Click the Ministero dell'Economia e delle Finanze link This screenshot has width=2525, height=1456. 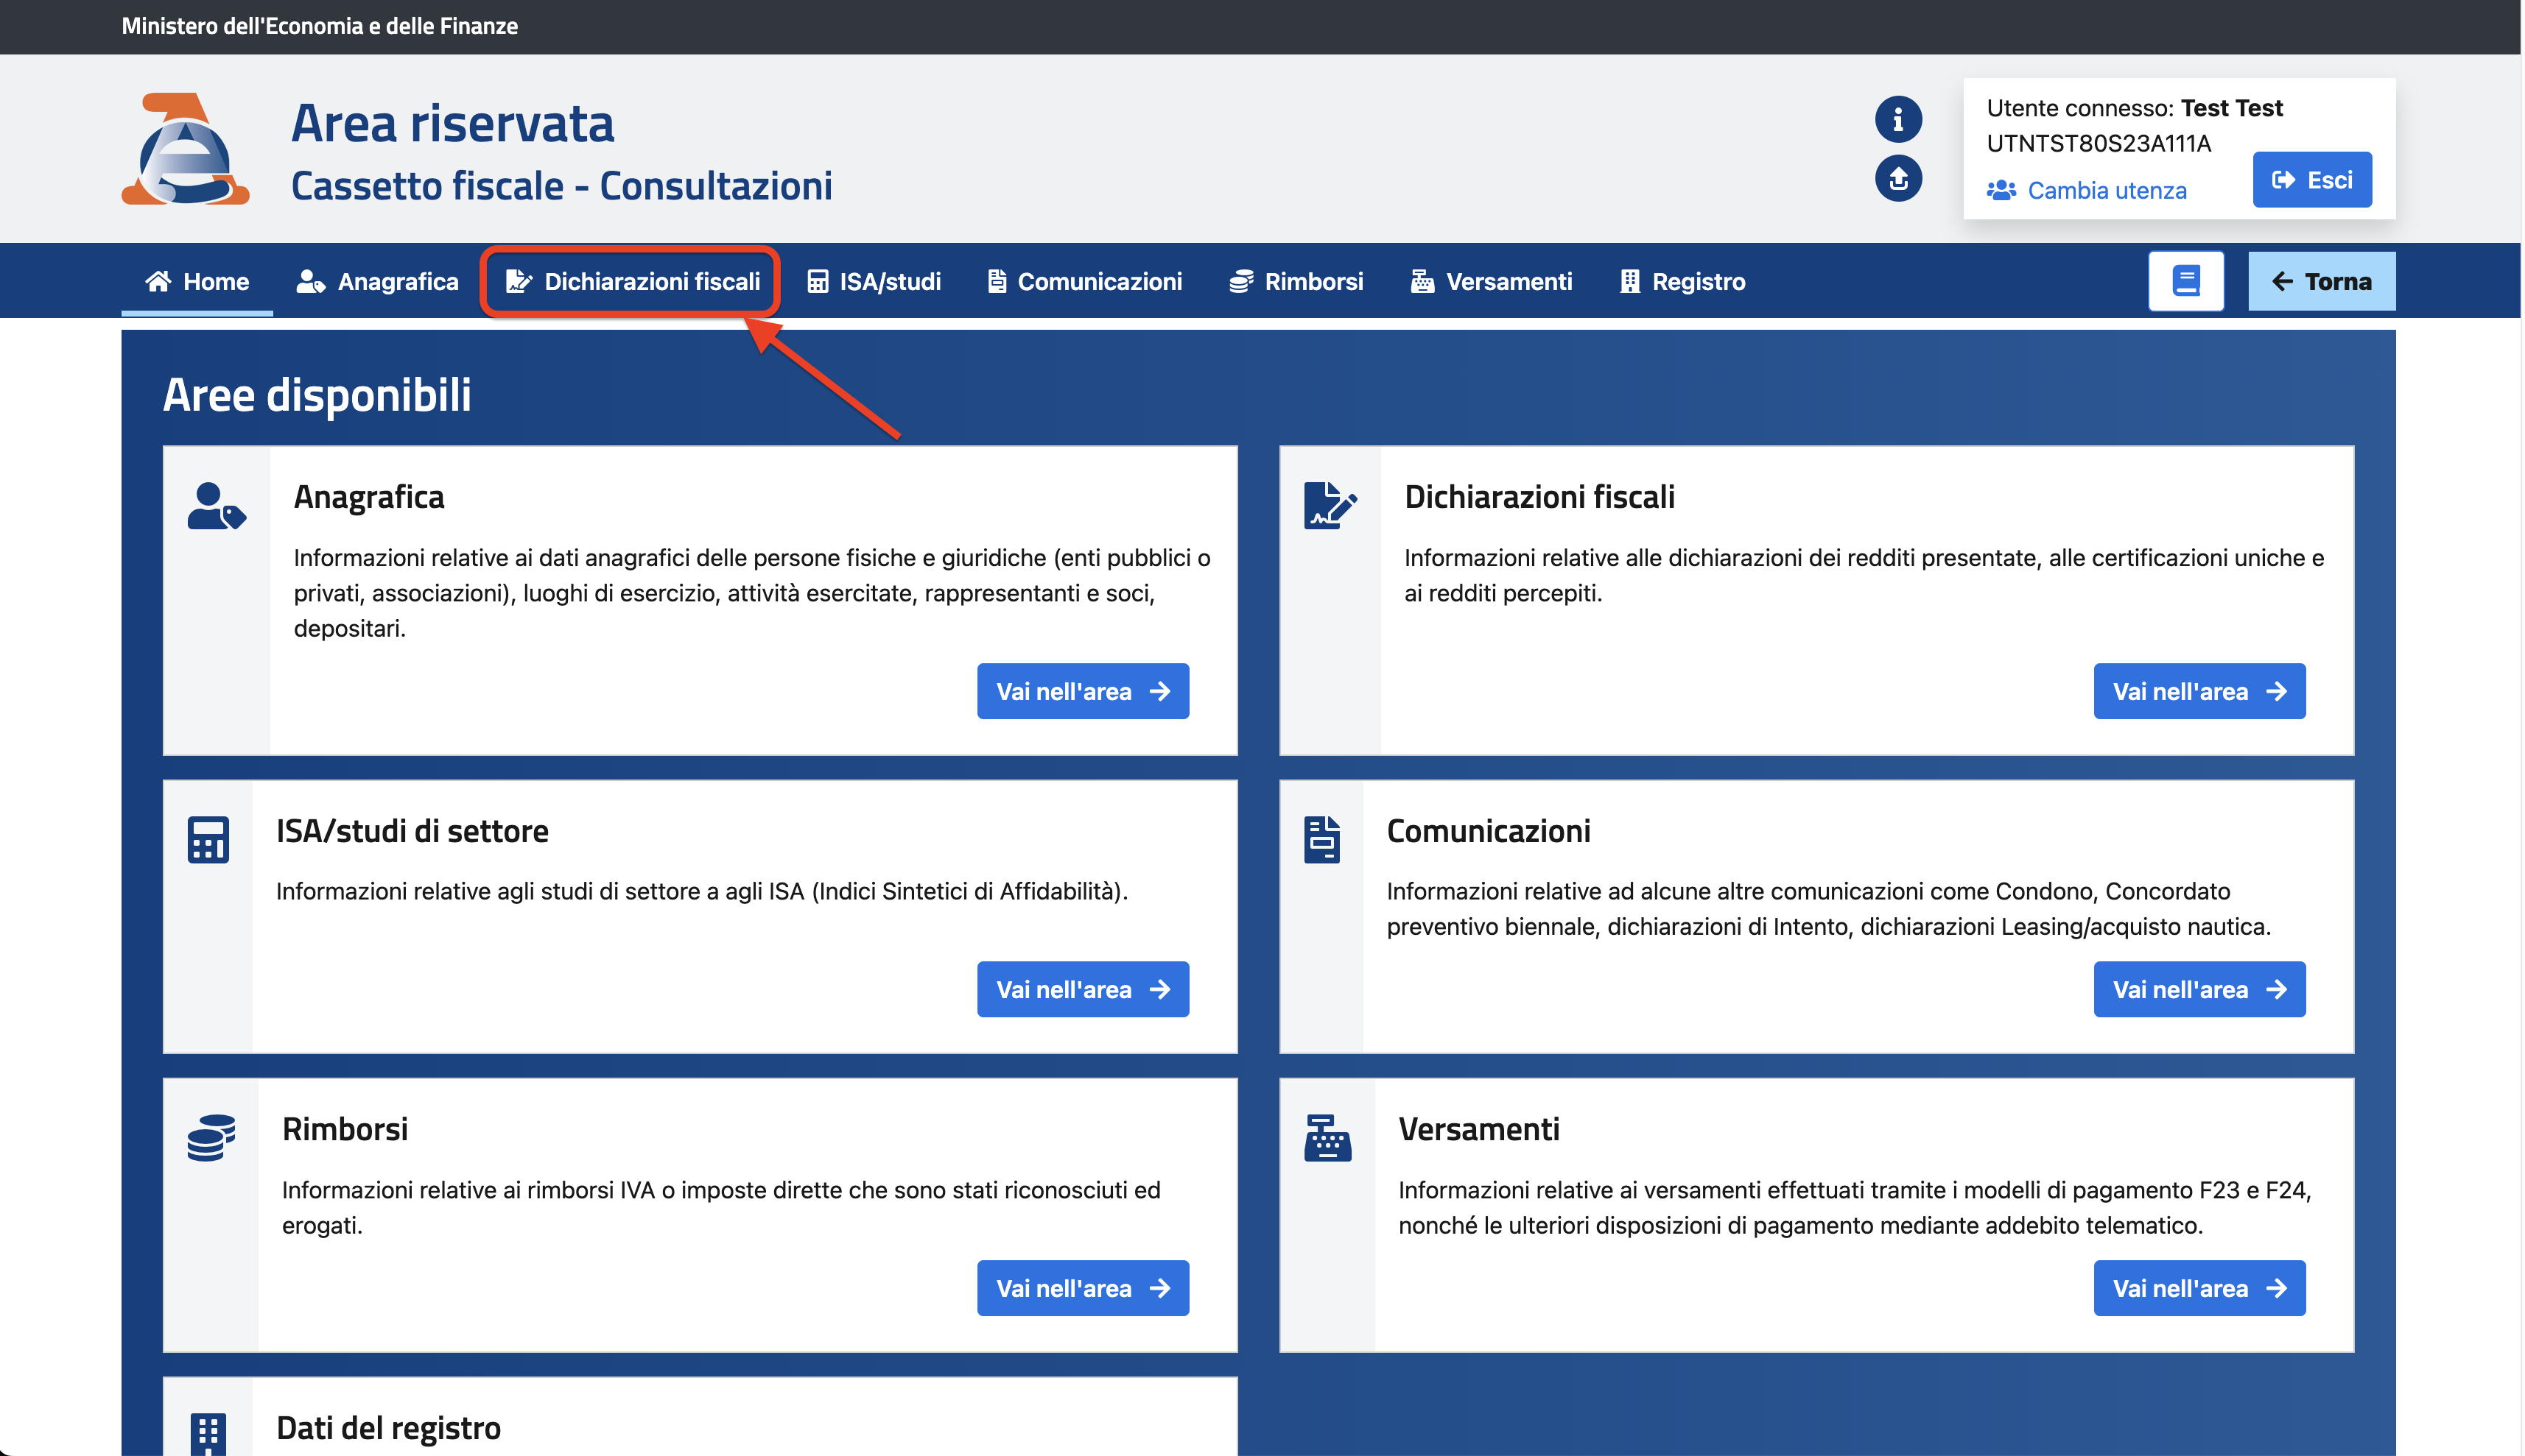319,26
